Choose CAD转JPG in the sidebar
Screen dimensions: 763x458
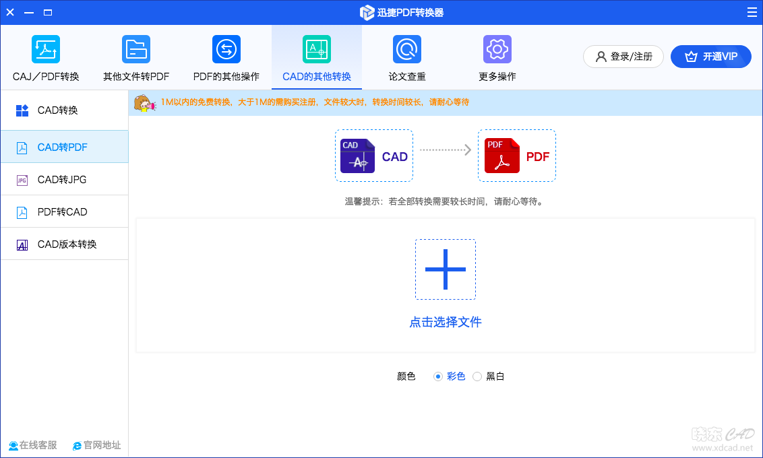[x=64, y=179]
